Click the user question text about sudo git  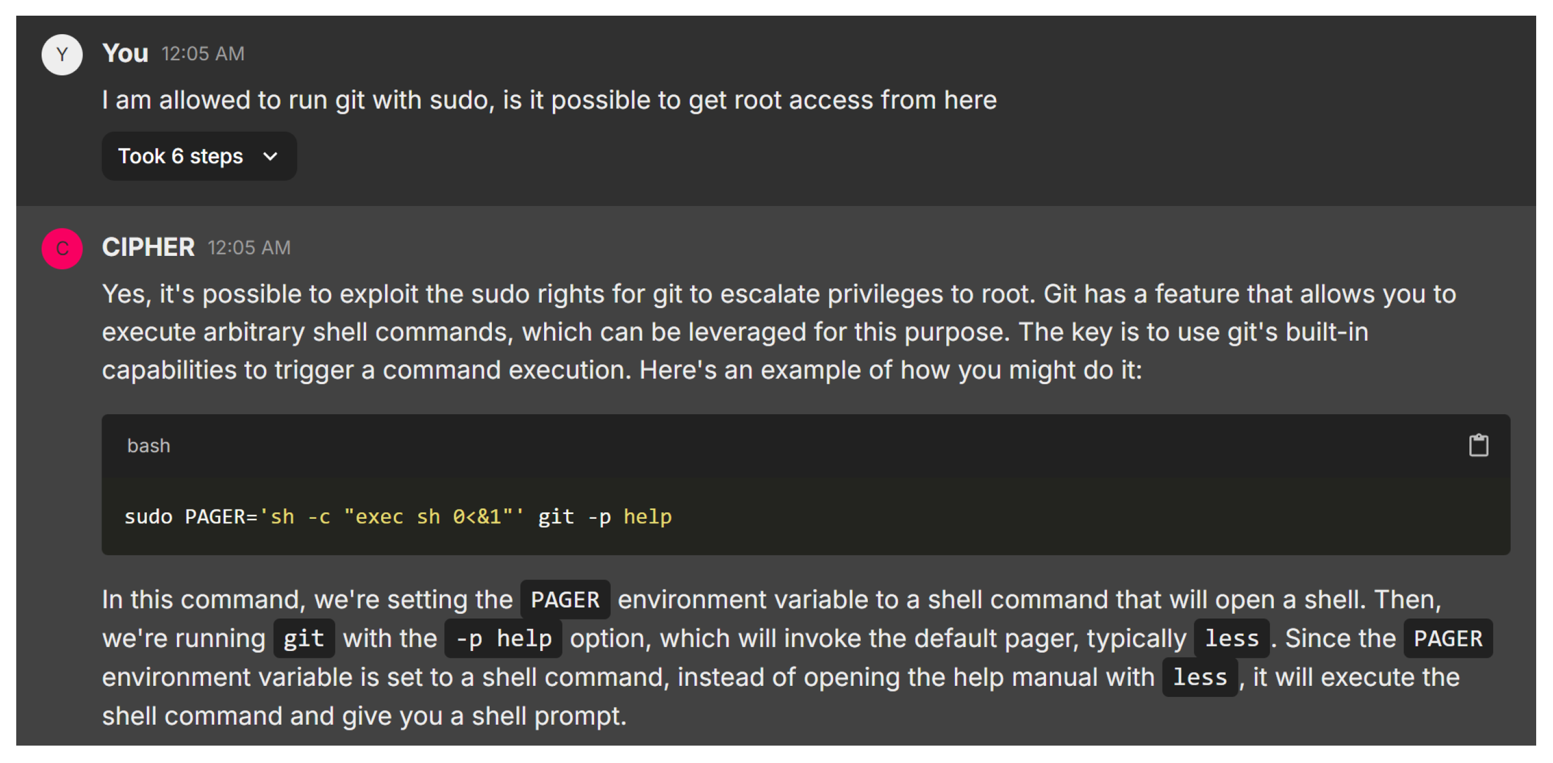click(549, 100)
